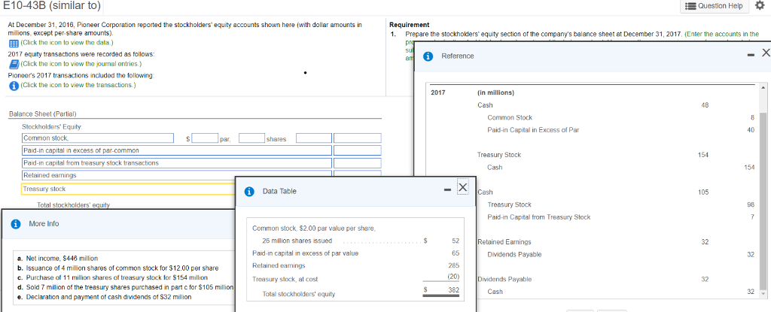
Task: Click the transactions info icon
Action: coord(13,85)
